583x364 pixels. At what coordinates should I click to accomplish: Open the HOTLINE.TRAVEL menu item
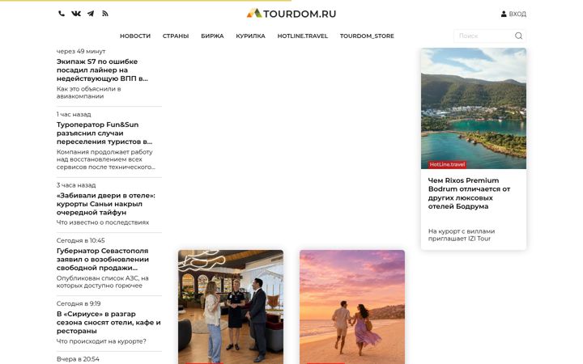coord(302,36)
